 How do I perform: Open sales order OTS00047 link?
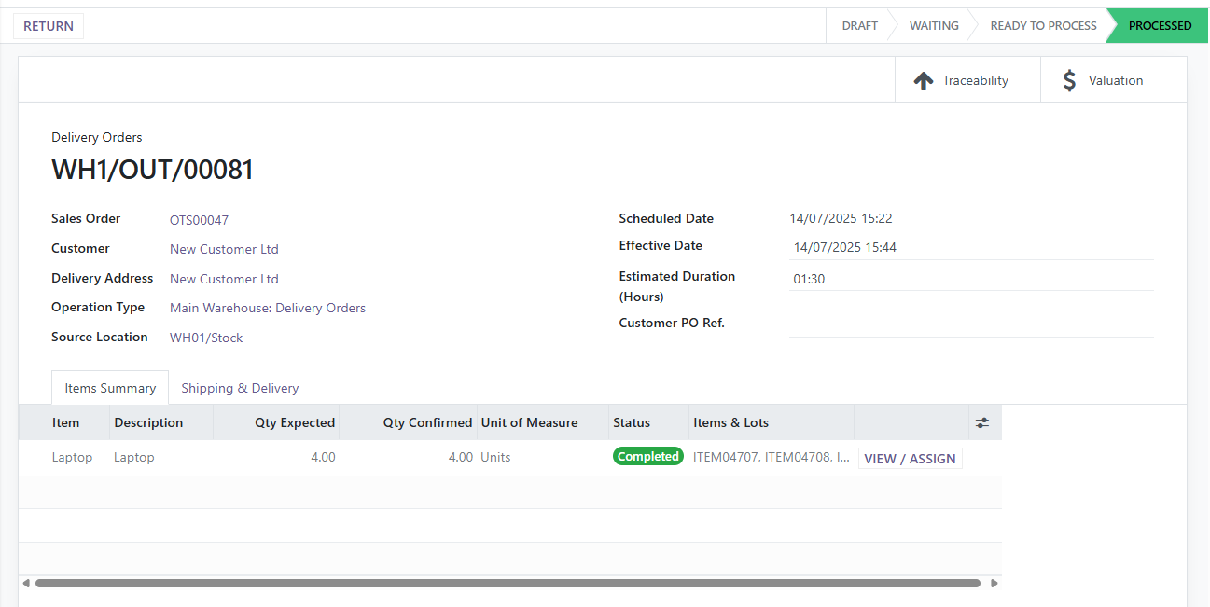(x=199, y=220)
